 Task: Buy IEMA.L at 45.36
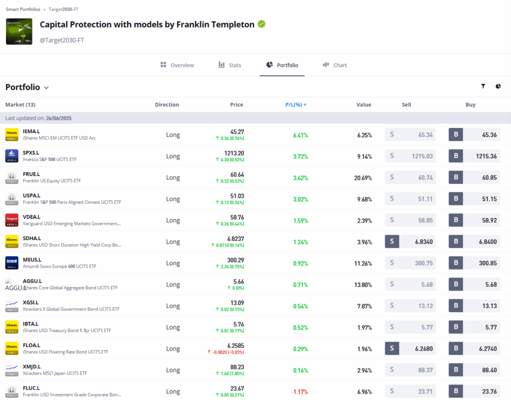[x=474, y=135]
